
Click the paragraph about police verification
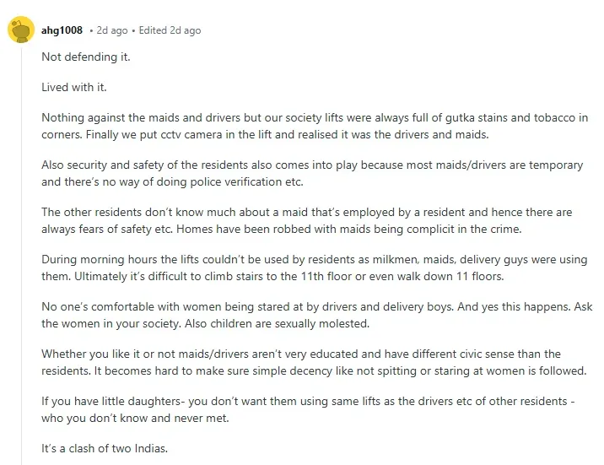coord(312,173)
